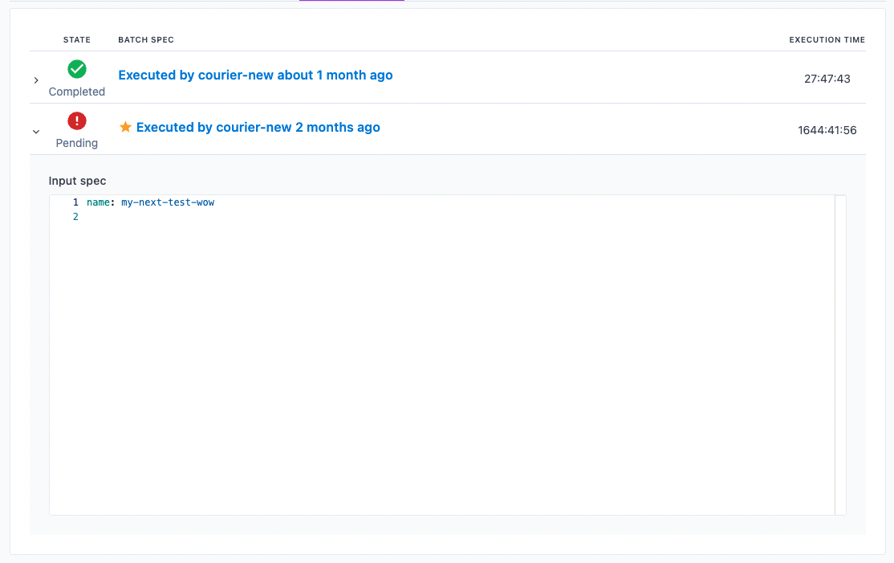Click the 'name' key in the spec editor
The height and width of the screenshot is (563, 894).
[x=98, y=202]
